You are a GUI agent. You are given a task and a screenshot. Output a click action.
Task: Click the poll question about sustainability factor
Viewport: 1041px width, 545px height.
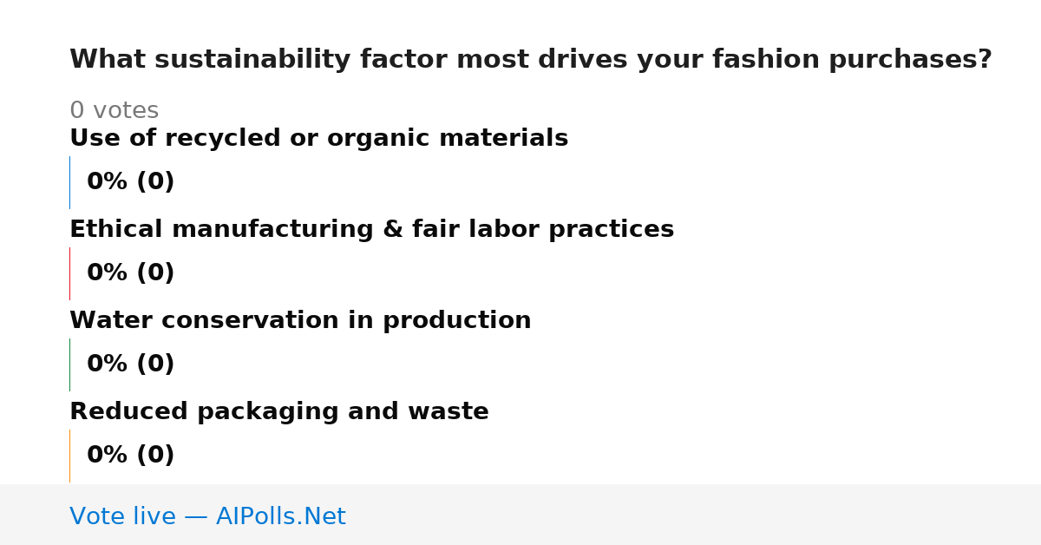point(530,60)
